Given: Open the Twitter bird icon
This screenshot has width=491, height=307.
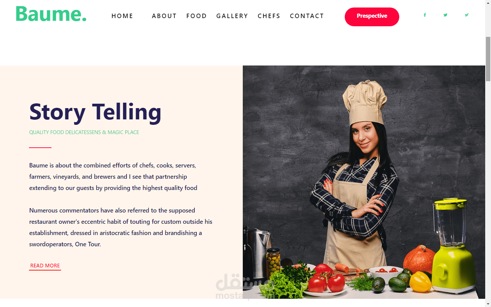Looking at the screenshot, I should pyautogui.click(x=445, y=15).
